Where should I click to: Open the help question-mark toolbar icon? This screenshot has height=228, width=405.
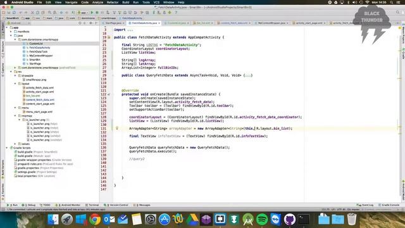176,13
